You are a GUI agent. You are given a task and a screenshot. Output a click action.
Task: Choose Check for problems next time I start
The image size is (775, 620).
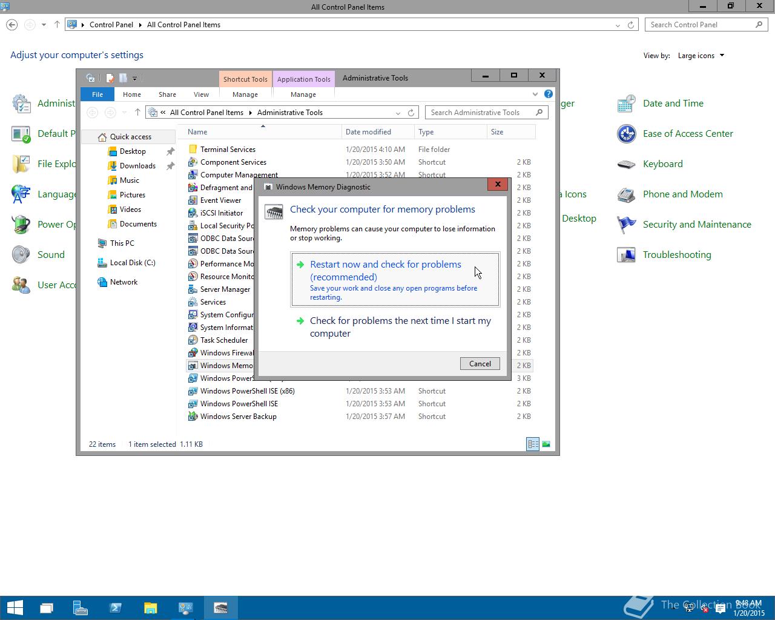coord(395,327)
